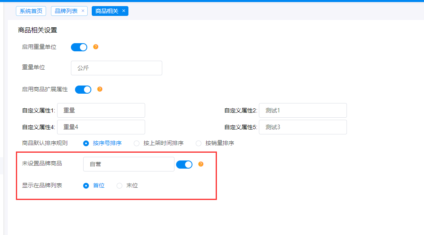Screen dimensions: 424x235
Task: Close the 商品相关 tab
Action: click(x=124, y=11)
